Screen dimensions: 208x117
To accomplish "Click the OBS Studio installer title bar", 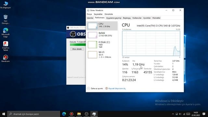I will (76, 28).
